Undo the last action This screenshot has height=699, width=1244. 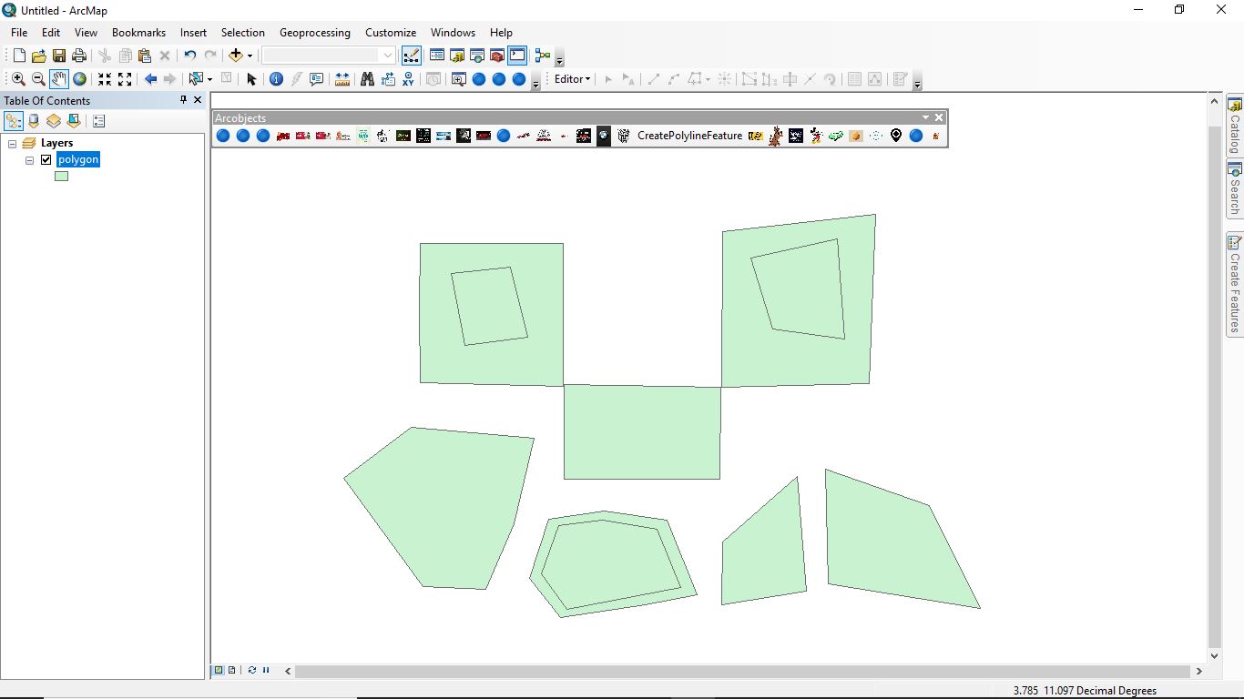tap(189, 56)
